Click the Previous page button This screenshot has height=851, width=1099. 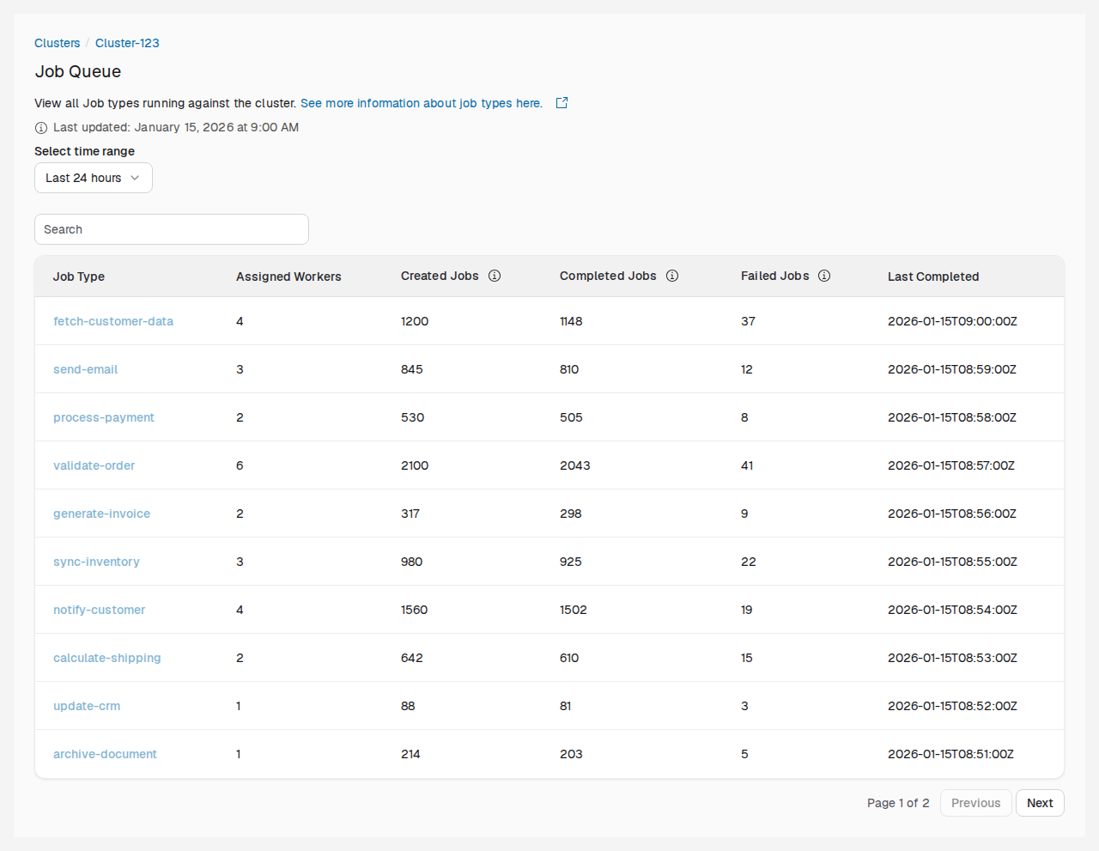pyautogui.click(x=976, y=803)
